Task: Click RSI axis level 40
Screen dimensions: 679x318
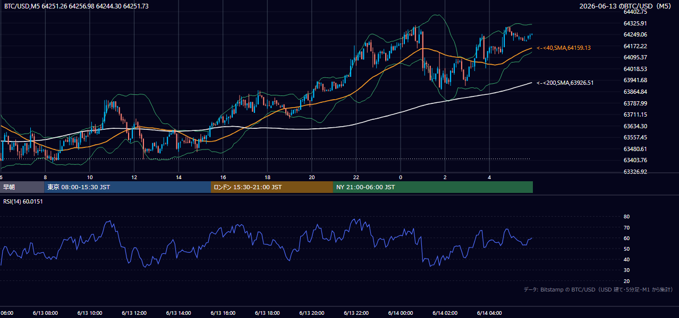Action: coord(626,259)
